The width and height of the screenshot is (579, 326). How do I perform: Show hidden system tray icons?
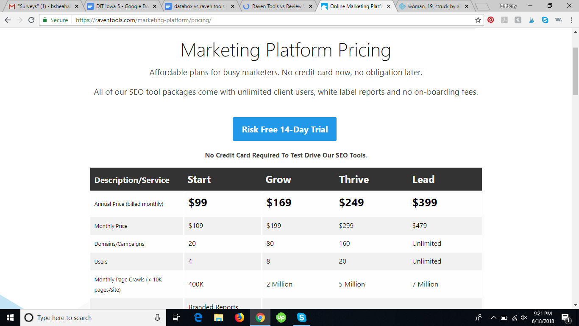click(x=493, y=318)
